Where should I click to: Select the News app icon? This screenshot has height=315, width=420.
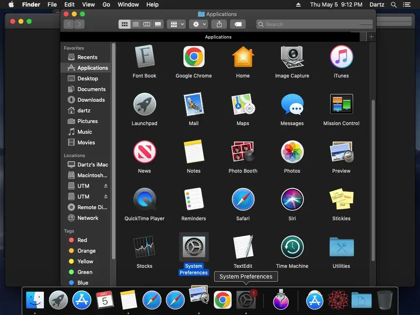click(x=144, y=152)
